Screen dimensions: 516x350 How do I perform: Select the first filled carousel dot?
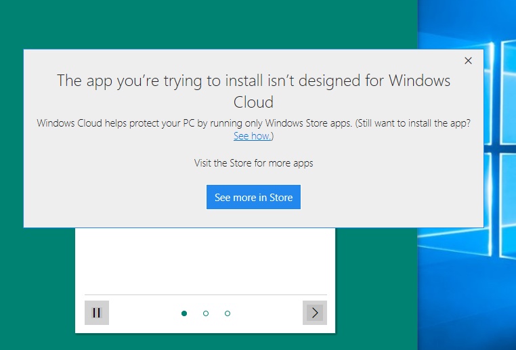[184, 313]
